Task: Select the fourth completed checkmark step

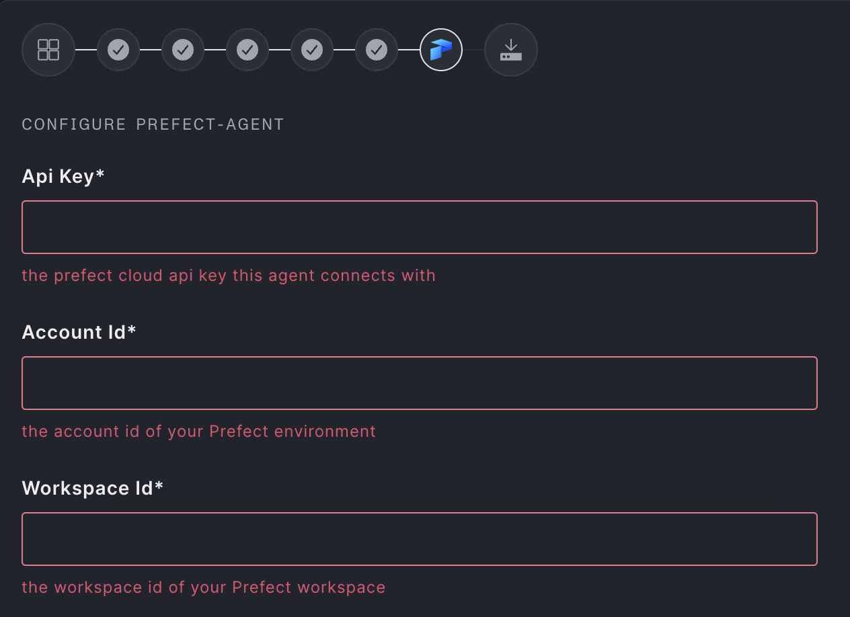Action: 312,50
